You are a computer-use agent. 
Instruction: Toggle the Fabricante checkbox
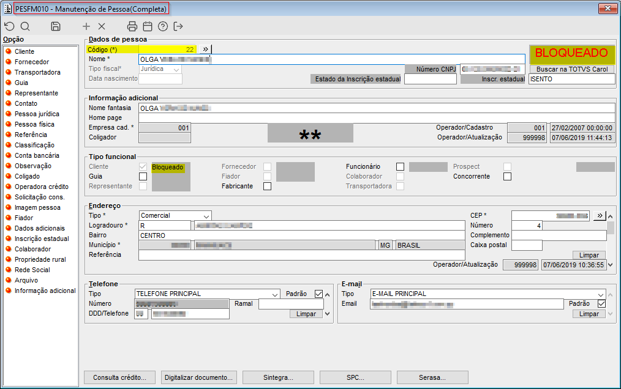pyautogui.click(x=267, y=187)
